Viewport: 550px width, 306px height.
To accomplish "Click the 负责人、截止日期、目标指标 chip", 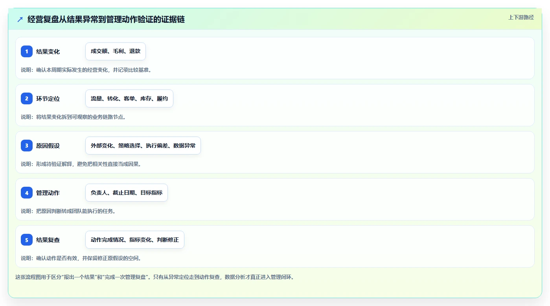I will [x=127, y=193].
